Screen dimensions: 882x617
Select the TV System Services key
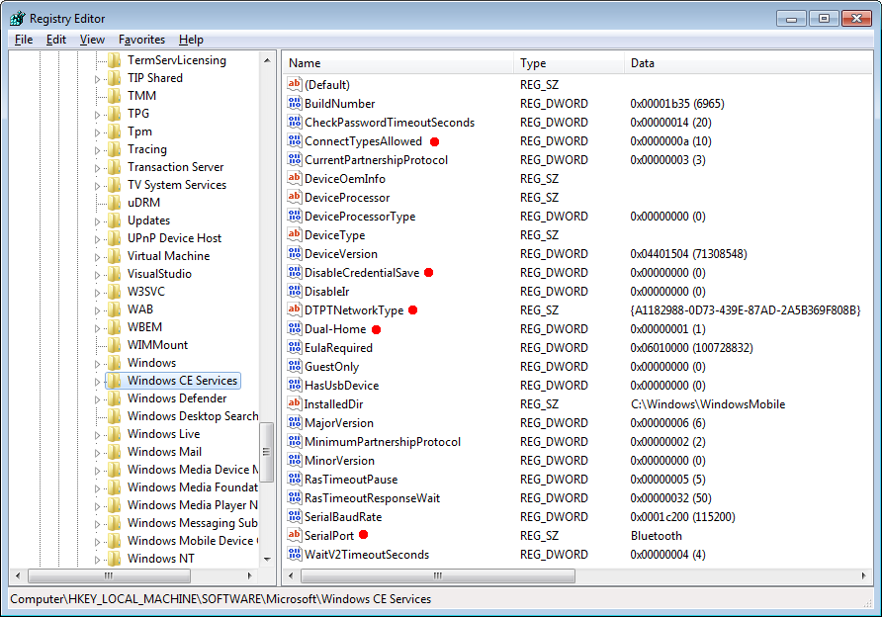177,185
